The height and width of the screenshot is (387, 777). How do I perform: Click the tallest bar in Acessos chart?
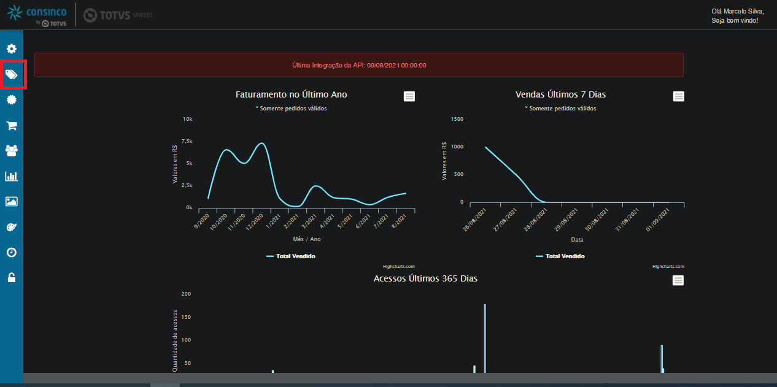(485, 339)
